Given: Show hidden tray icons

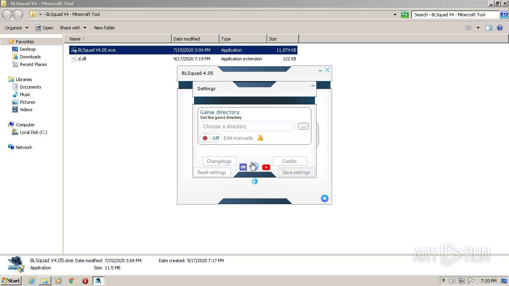Looking at the screenshot, I should (443, 281).
